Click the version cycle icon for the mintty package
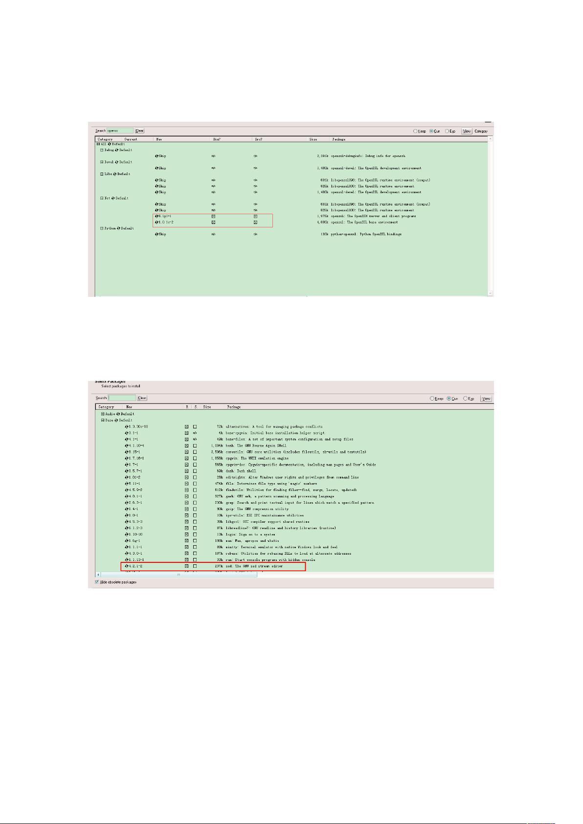This screenshot has height=824, width=583. [x=127, y=547]
